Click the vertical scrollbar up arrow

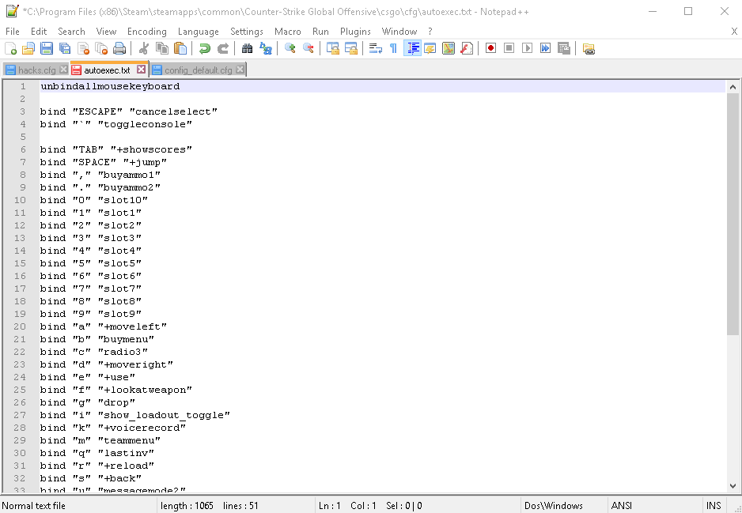733,87
